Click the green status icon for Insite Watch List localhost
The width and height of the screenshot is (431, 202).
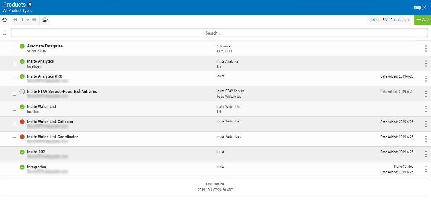coord(22,107)
